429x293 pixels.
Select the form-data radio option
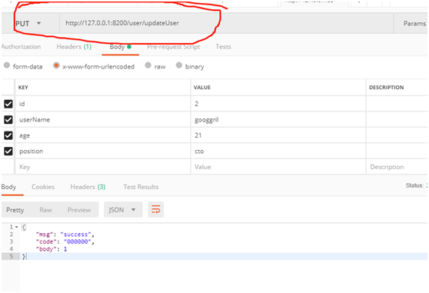pos(23,66)
